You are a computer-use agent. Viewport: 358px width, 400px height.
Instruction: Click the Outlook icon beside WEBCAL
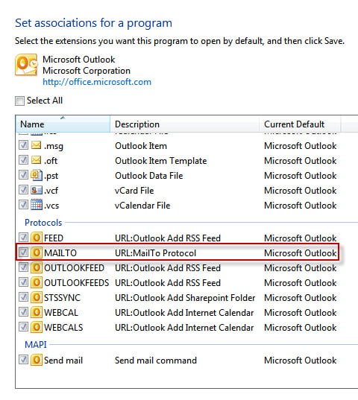(x=37, y=312)
